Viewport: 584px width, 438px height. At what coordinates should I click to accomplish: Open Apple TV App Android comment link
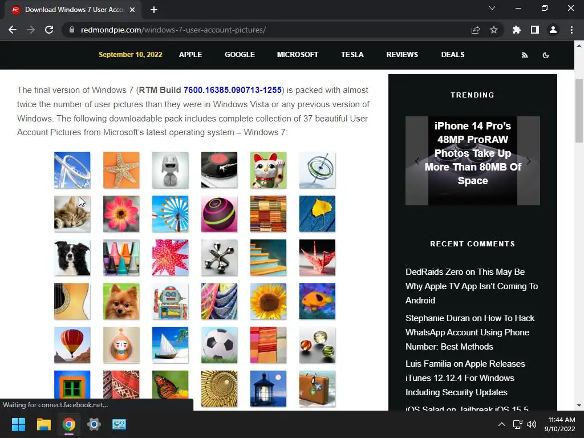(472, 286)
